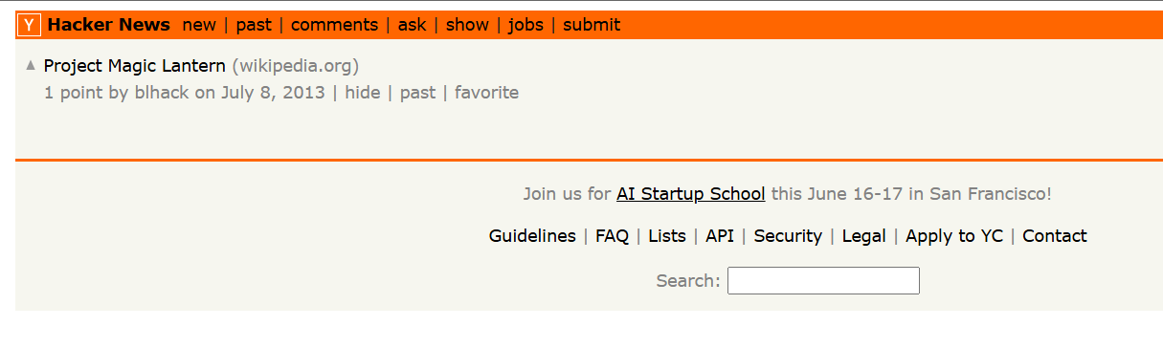Open the show page

click(x=467, y=25)
